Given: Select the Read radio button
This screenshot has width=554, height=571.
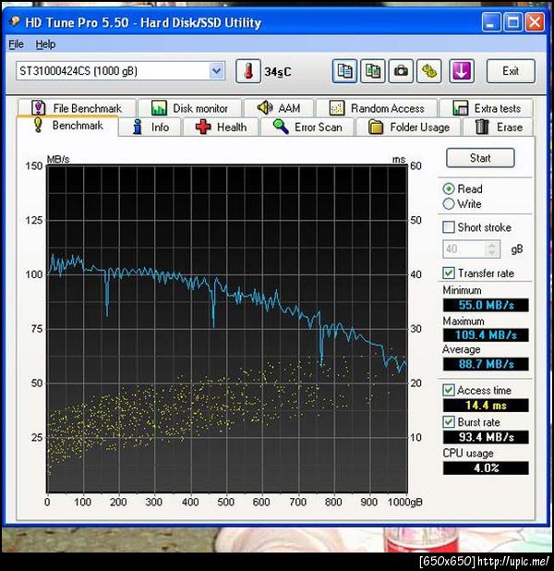Looking at the screenshot, I should [x=449, y=188].
